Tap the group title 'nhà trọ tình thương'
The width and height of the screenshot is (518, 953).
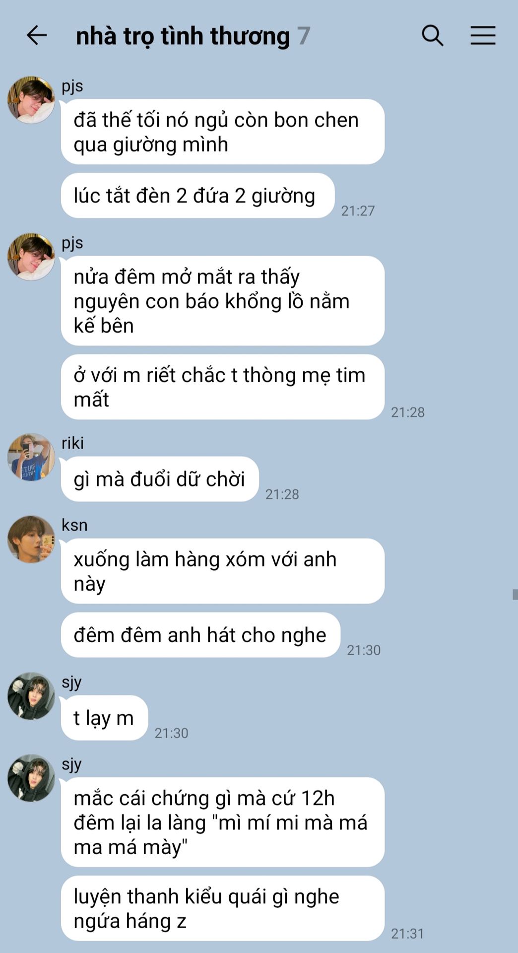coord(183,36)
